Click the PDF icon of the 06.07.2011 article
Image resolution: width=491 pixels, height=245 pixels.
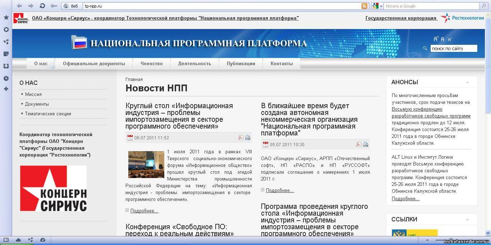[x=241, y=138]
